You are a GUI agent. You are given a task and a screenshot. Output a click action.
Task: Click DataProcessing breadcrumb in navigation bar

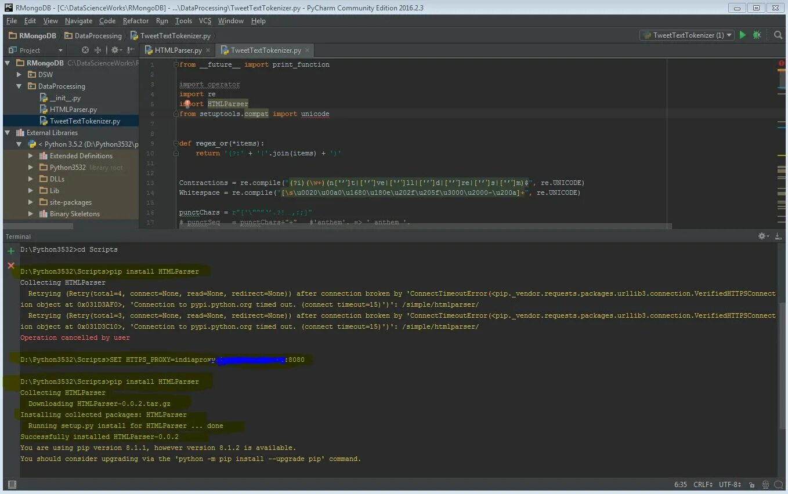(93, 35)
